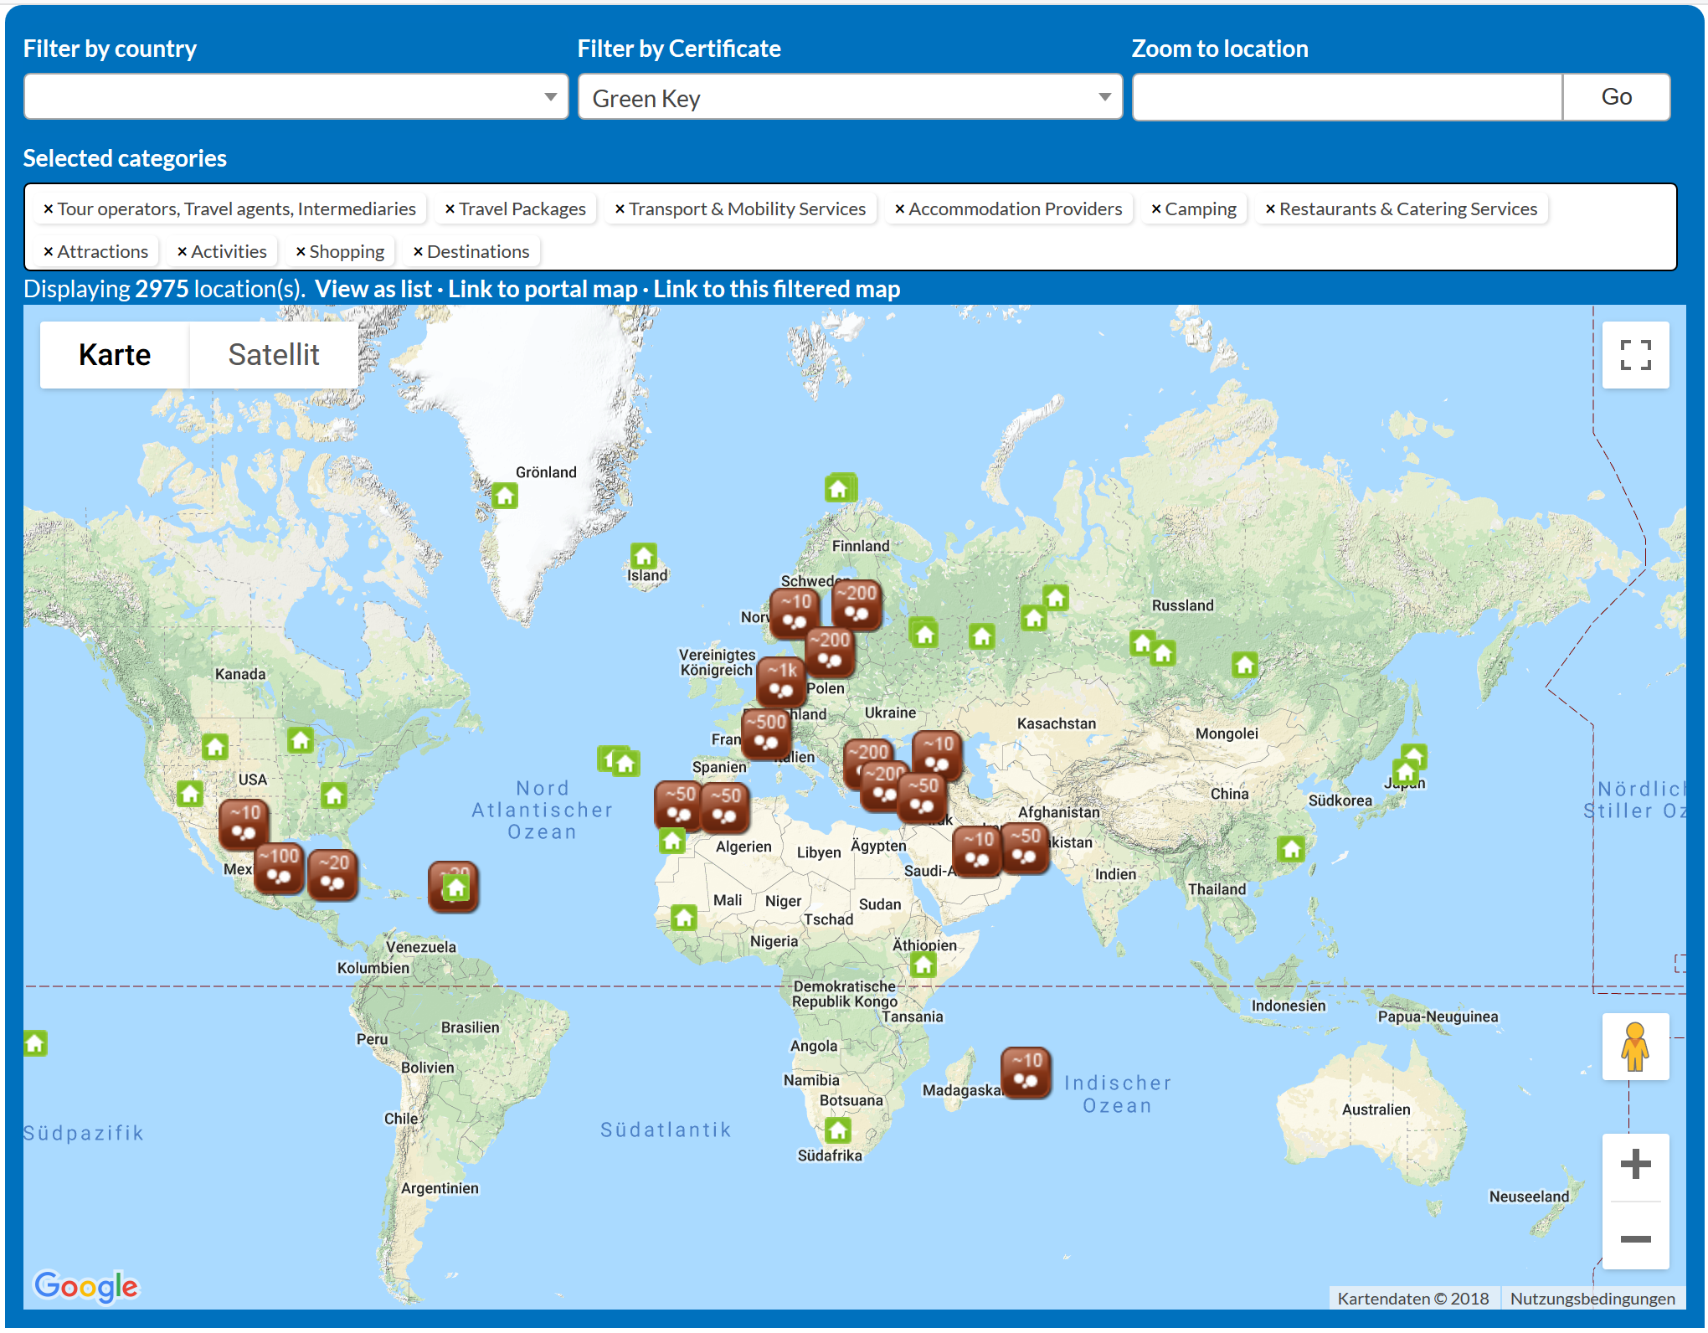This screenshot has width=1708, height=1333.
Task: Remove the Travel Packages category tag
Action: pos(450,209)
